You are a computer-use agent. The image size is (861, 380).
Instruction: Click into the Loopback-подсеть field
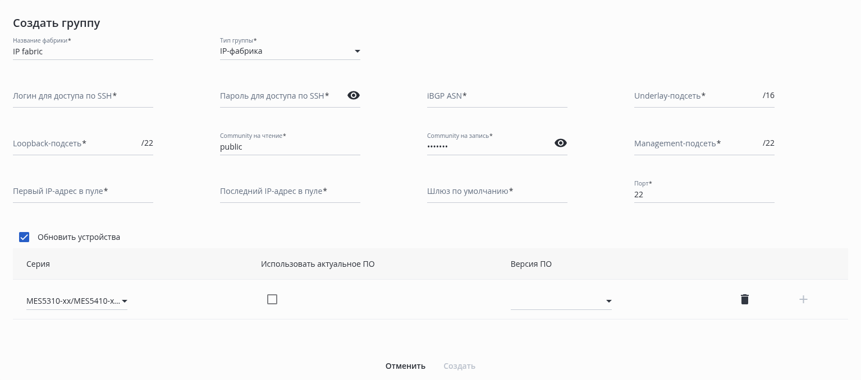pyautogui.click(x=76, y=144)
